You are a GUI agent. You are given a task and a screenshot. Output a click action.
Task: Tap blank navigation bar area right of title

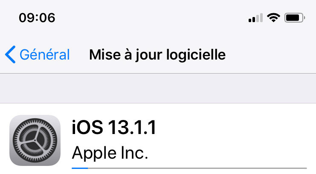(270, 54)
